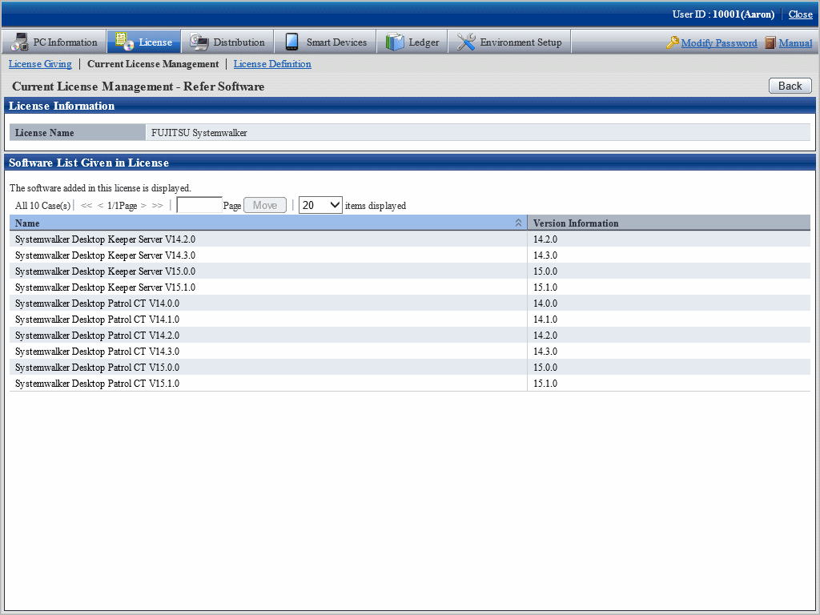Screen dimensions: 820x615
Task: Click the key icon beside Modify Password
Action: tap(673, 42)
